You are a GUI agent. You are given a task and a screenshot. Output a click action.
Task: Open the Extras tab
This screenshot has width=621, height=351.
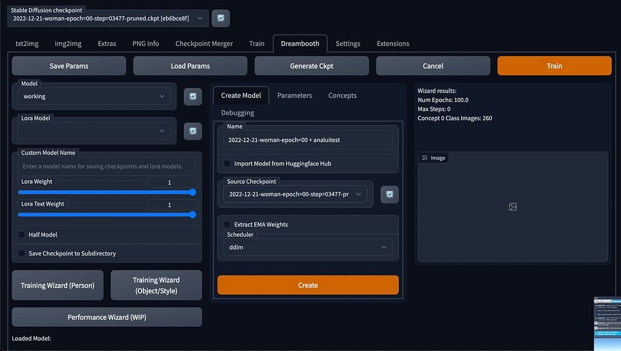click(x=107, y=43)
